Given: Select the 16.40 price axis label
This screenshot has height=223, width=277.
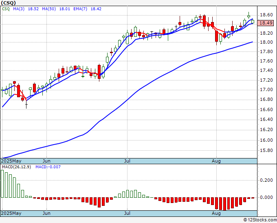Looking at the screenshot, I should 266,119.
